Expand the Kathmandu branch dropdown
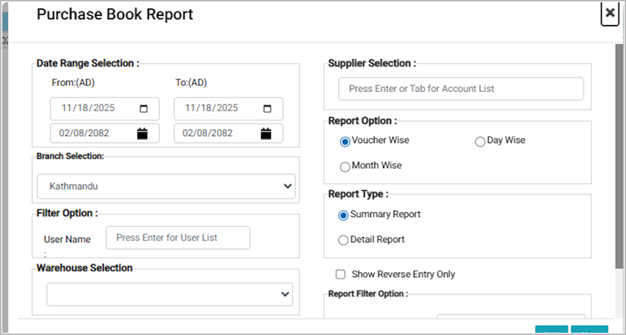The image size is (626, 335). [x=166, y=187]
